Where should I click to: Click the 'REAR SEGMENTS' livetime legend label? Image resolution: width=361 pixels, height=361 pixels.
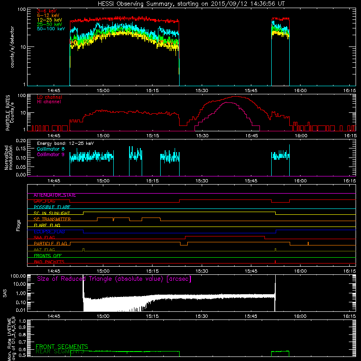60,352
